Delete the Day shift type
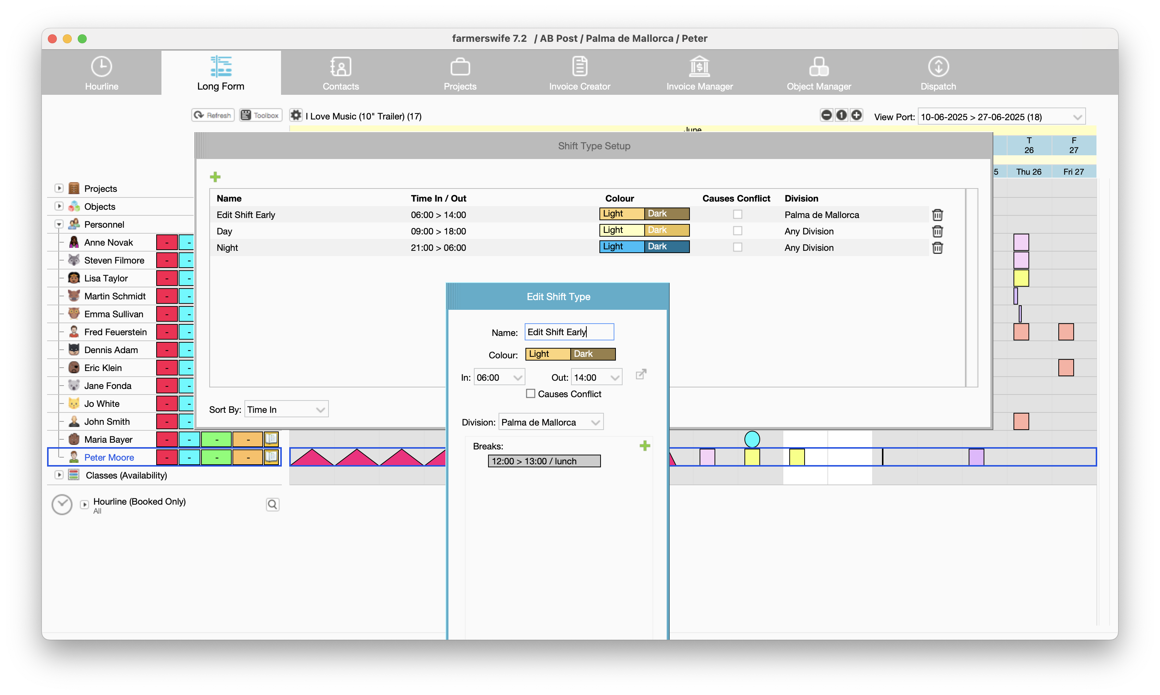 937,231
